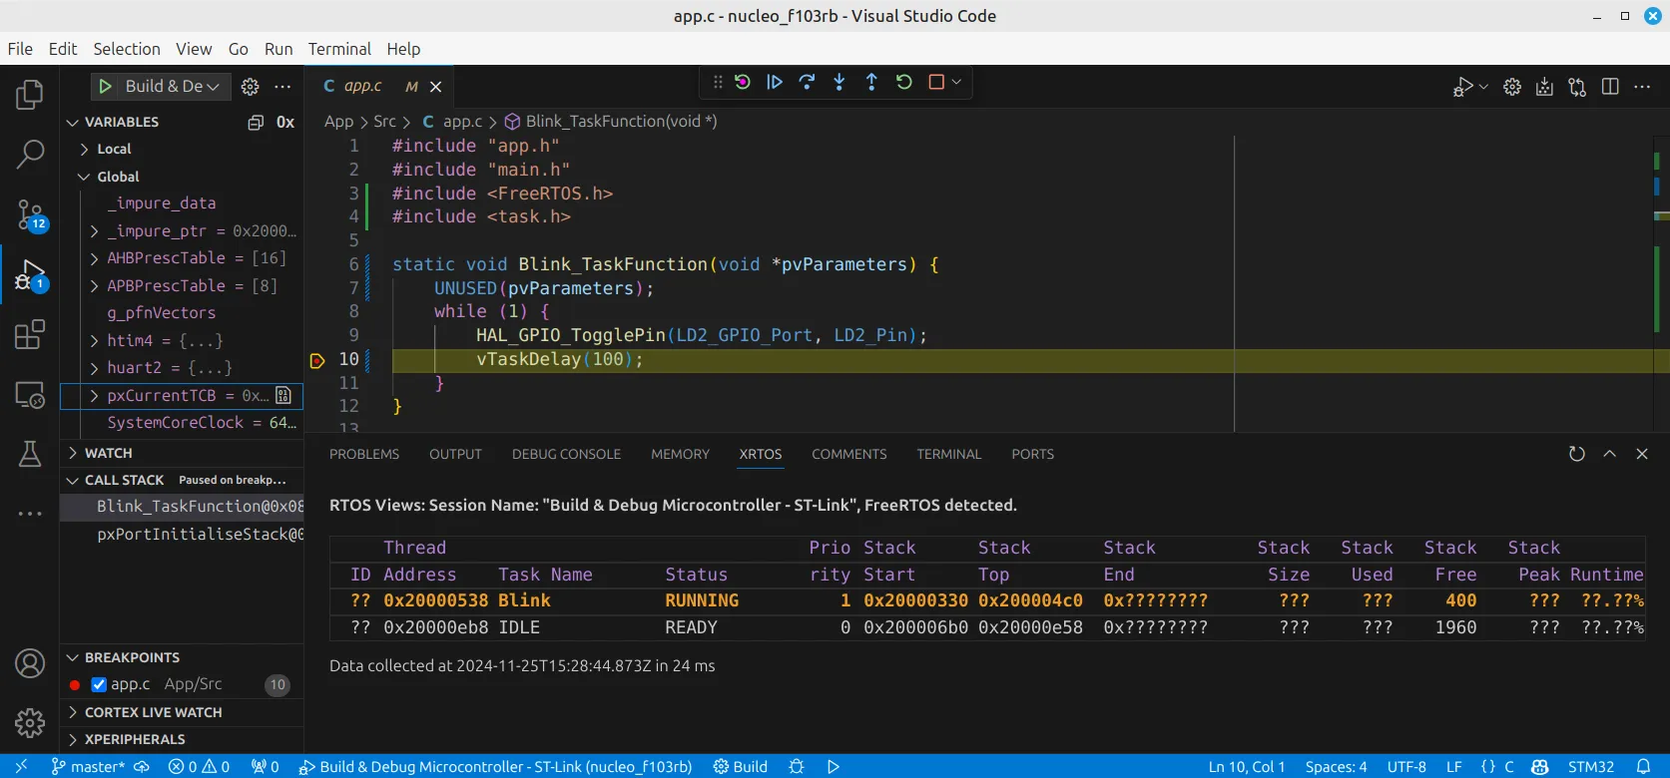1670x778 pixels.
Task: Open the Testing flask view
Action: 30,455
